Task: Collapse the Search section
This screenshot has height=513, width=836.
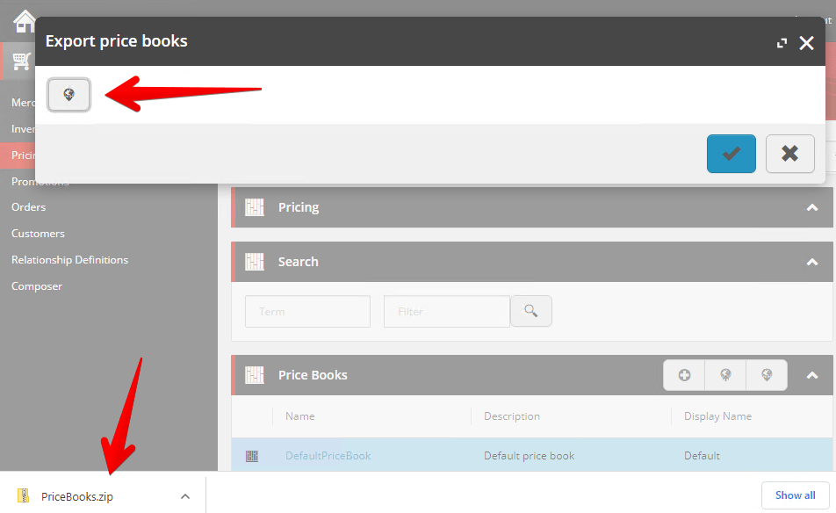Action: pyautogui.click(x=812, y=262)
